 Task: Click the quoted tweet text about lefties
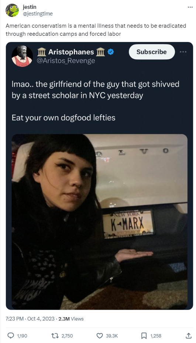(x=63, y=118)
